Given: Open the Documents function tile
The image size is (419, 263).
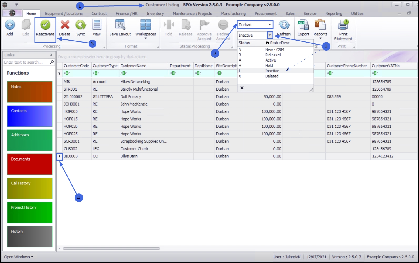Looking at the screenshot, I should click(30, 164).
